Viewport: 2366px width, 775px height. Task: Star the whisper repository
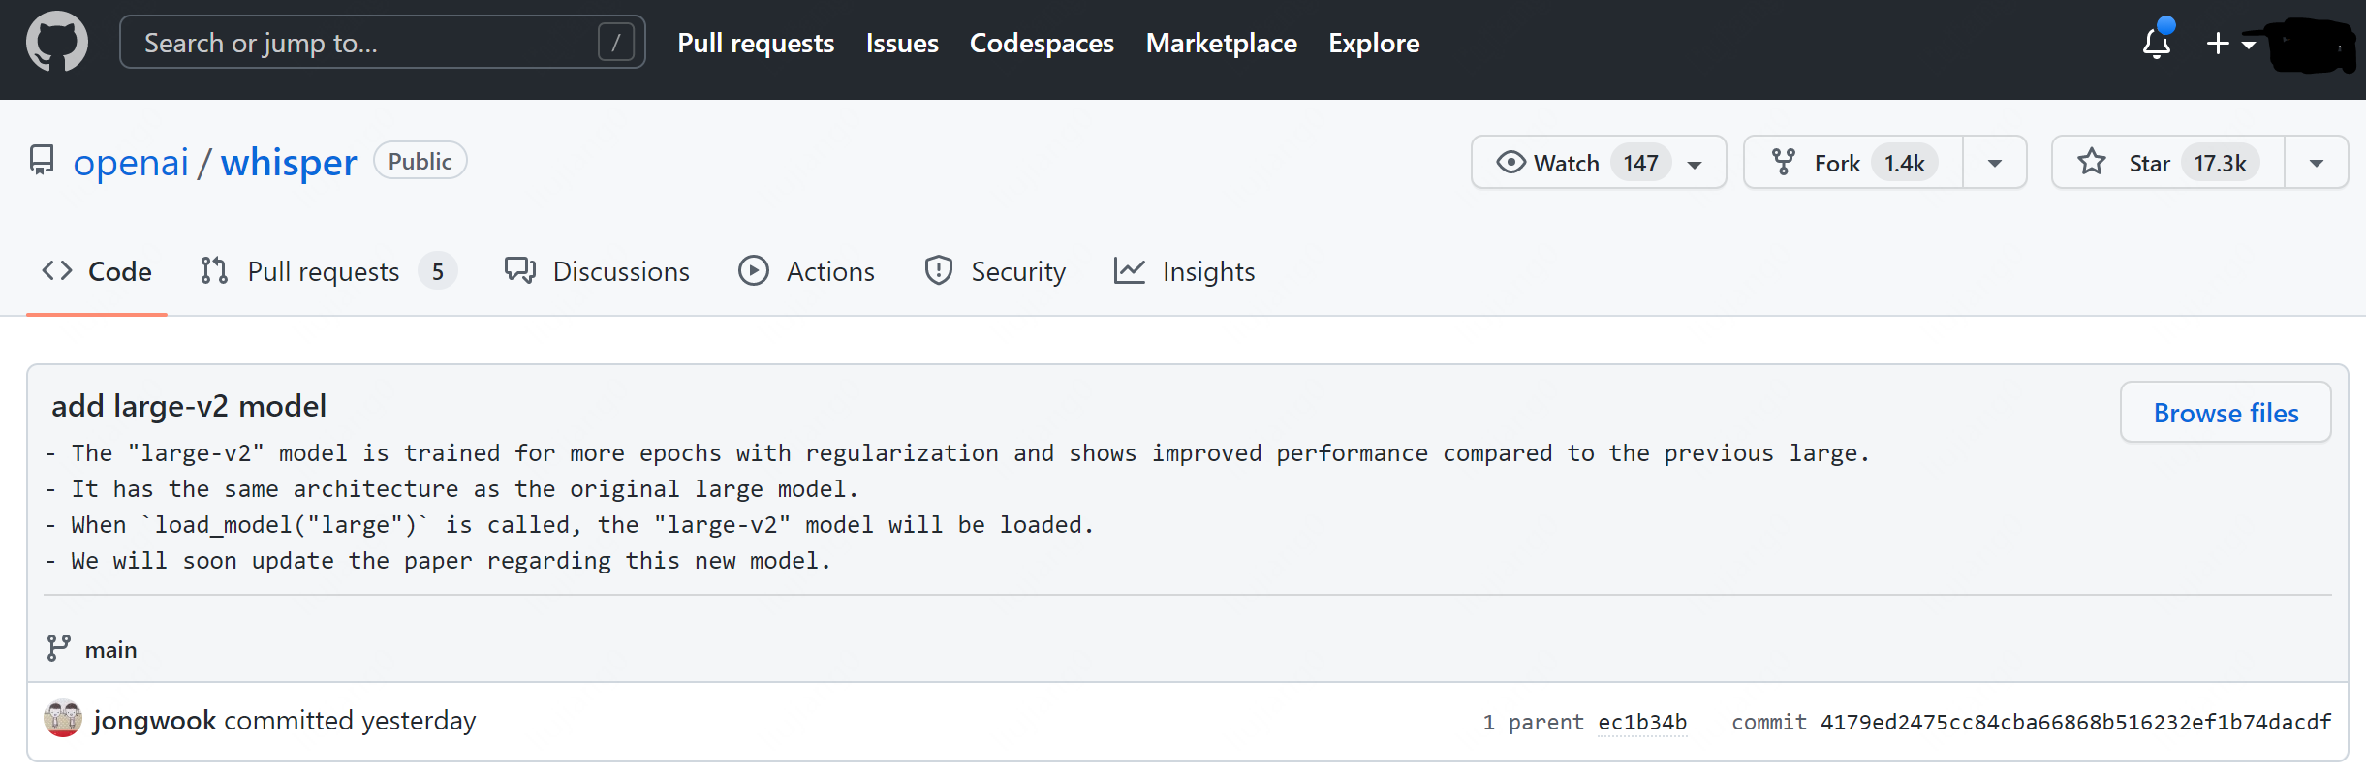click(x=2168, y=163)
